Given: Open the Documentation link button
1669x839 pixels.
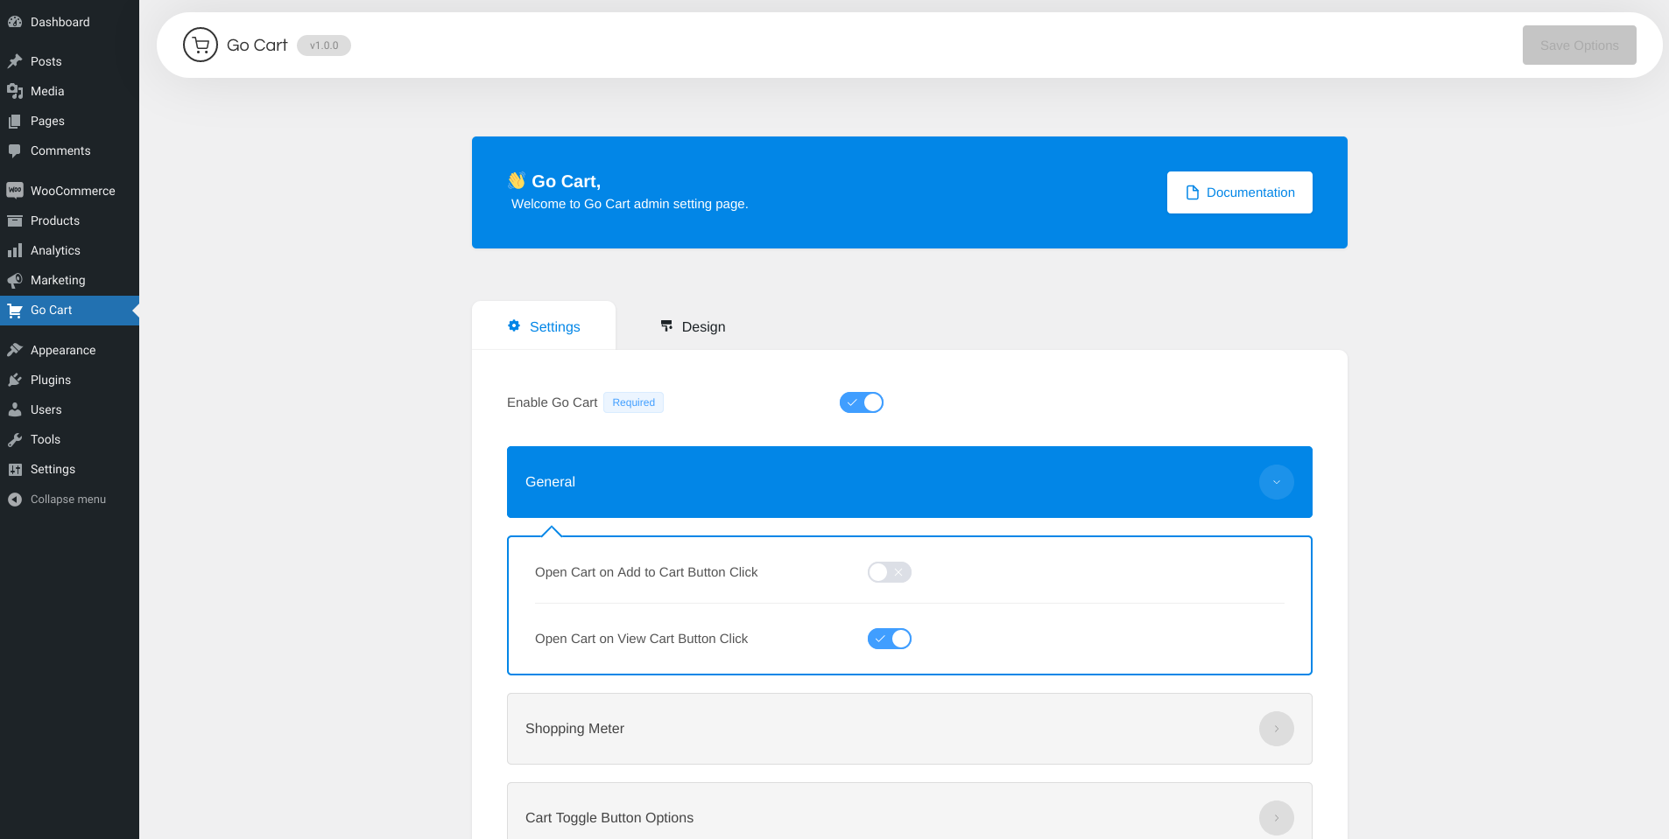Looking at the screenshot, I should point(1239,192).
